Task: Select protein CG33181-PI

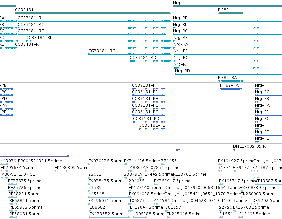Action: coord(144,85)
